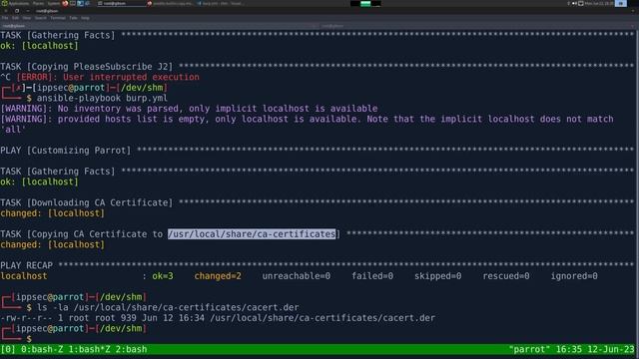The height and width of the screenshot is (359, 639).
Task: Click the '-rw-r--r-- 1 root root 939' listing
Action: pyautogui.click(x=218, y=318)
